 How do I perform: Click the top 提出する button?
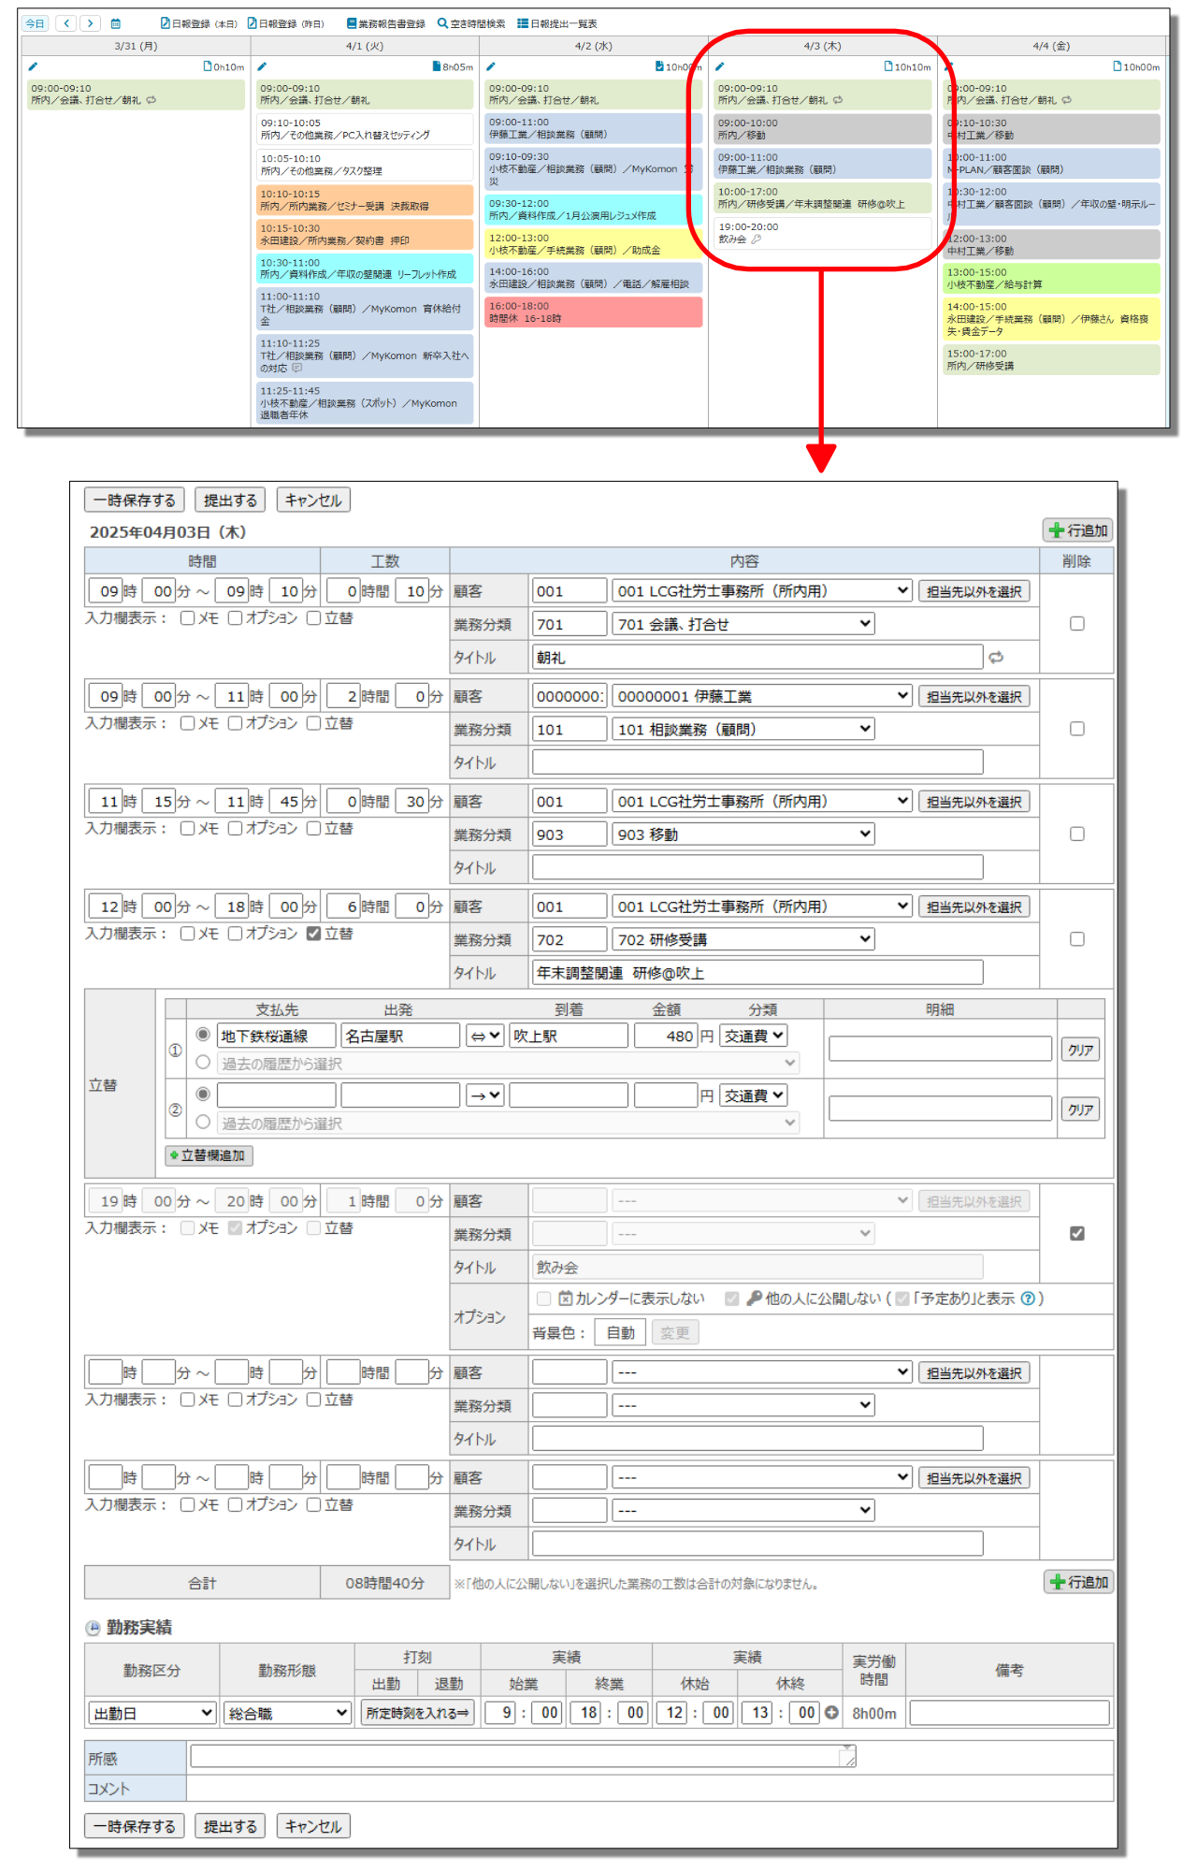[230, 500]
